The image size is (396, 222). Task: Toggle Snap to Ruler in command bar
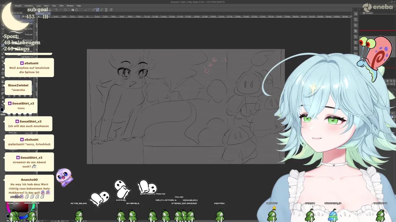93,10
